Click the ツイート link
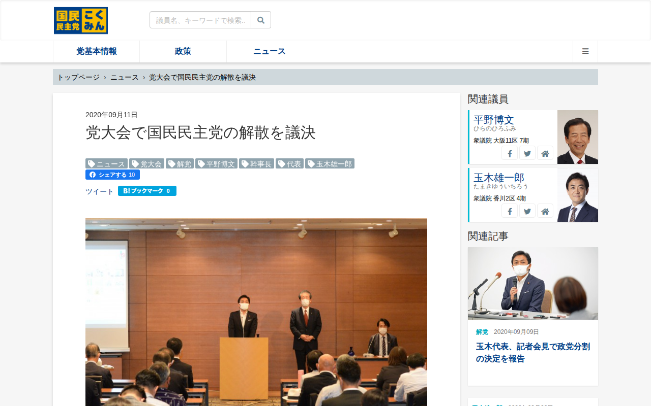This screenshot has width=651, height=406. [x=100, y=191]
